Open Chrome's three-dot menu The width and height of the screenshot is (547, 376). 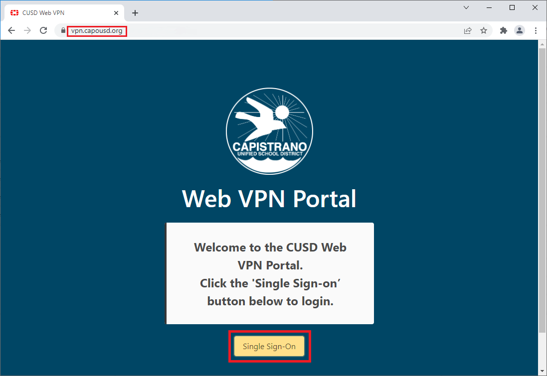coord(536,31)
